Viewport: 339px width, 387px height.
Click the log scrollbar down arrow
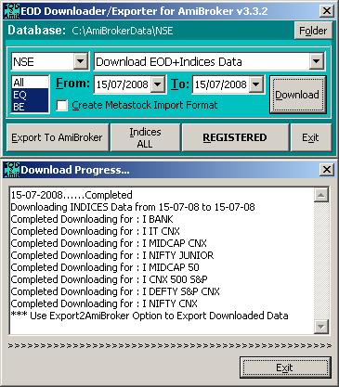coord(321,327)
